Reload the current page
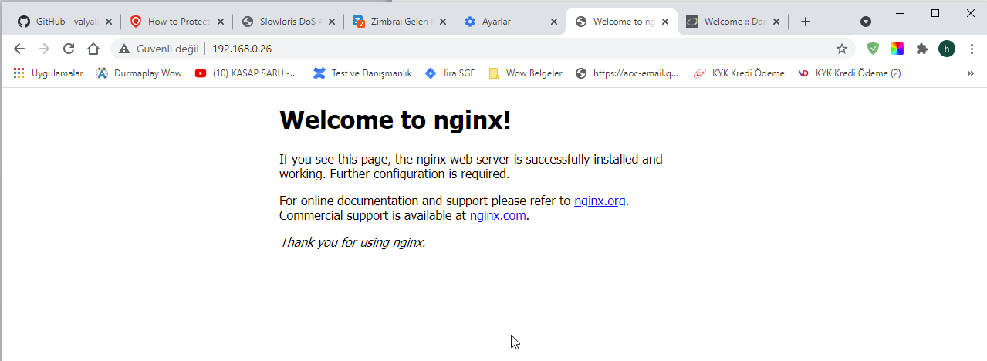 coord(69,49)
